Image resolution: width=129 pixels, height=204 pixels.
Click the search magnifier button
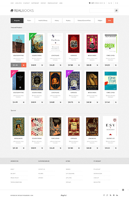116,10
